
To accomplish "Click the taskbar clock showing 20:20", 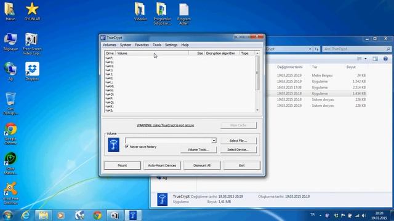I will [379, 215].
